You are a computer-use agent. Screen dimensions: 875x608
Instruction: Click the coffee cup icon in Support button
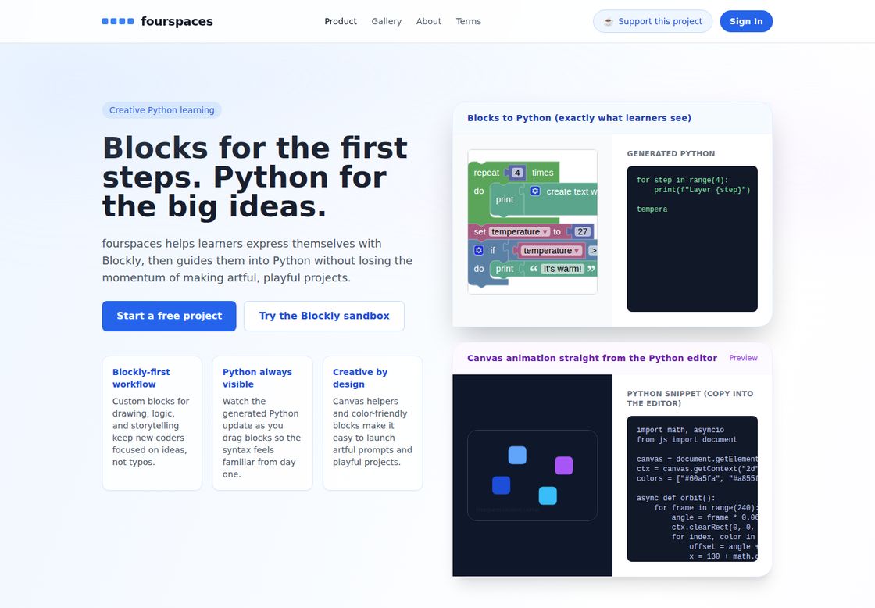[609, 21]
